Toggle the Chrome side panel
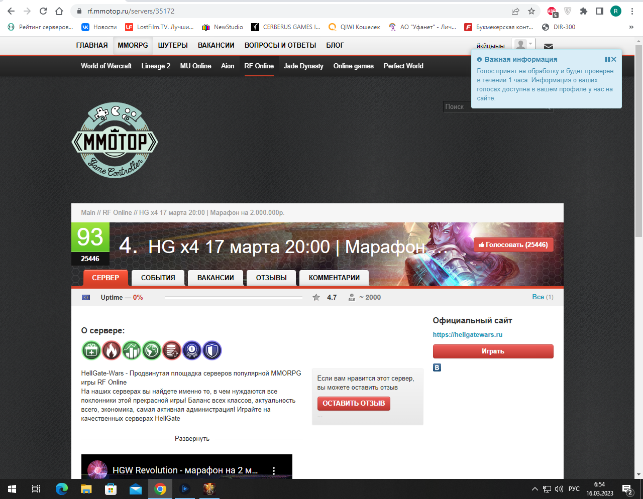Screen dimensions: 643x499 [x=600, y=11]
